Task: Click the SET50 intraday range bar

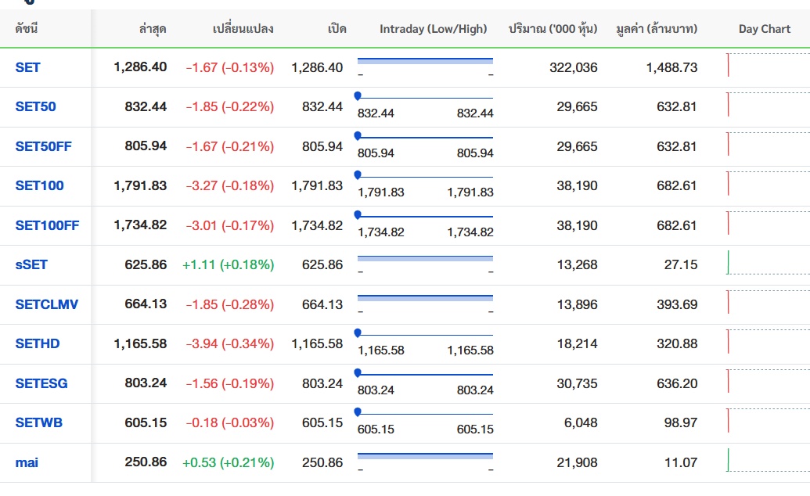Action: point(425,98)
